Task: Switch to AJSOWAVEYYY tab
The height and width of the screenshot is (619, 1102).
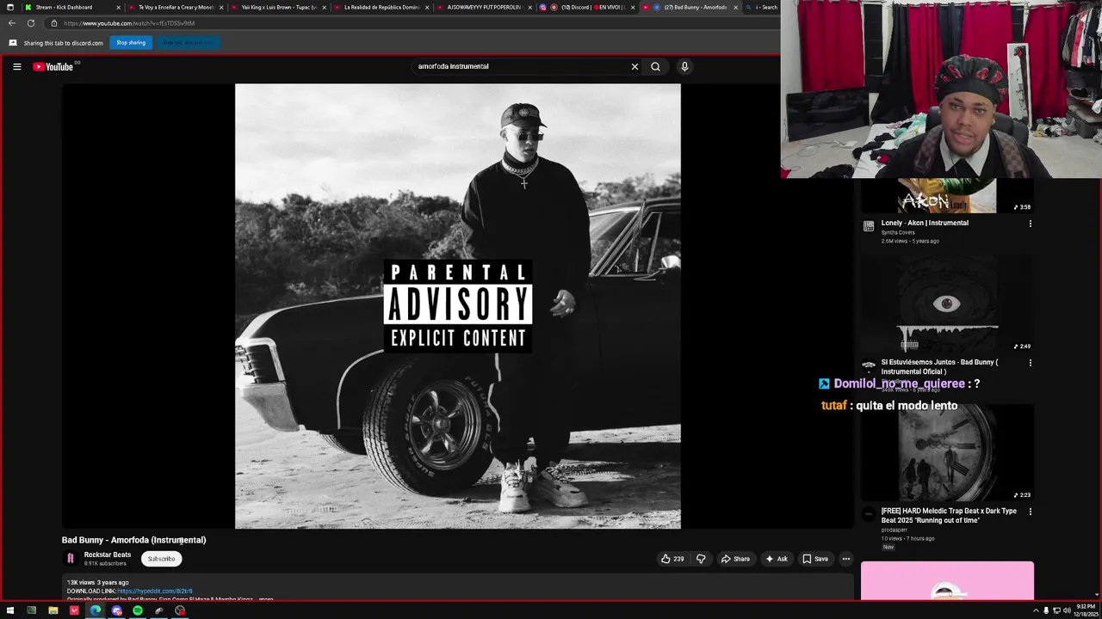Action: pos(484,7)
